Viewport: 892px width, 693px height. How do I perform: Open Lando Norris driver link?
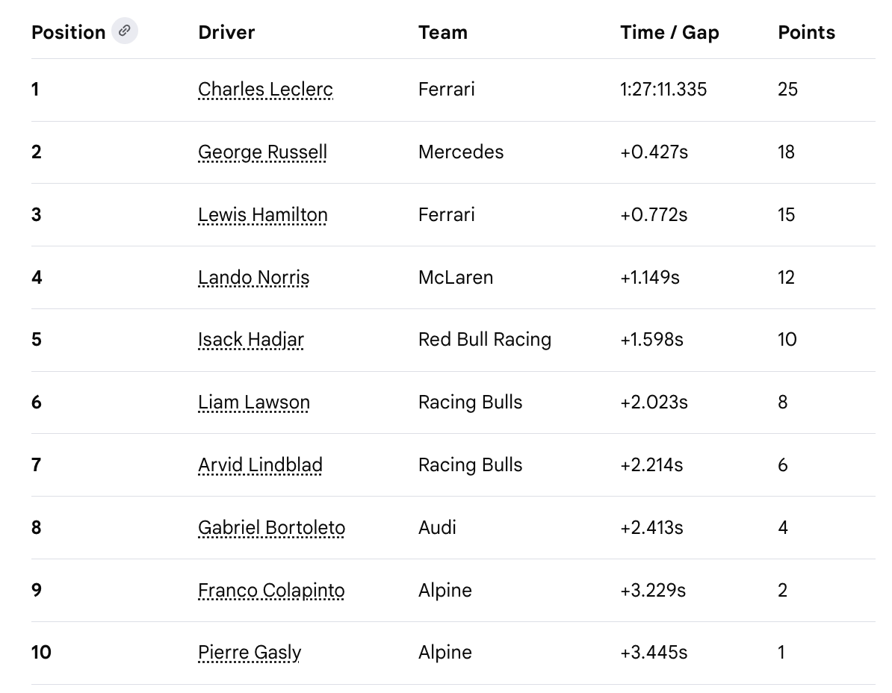[x=254, y=277]
